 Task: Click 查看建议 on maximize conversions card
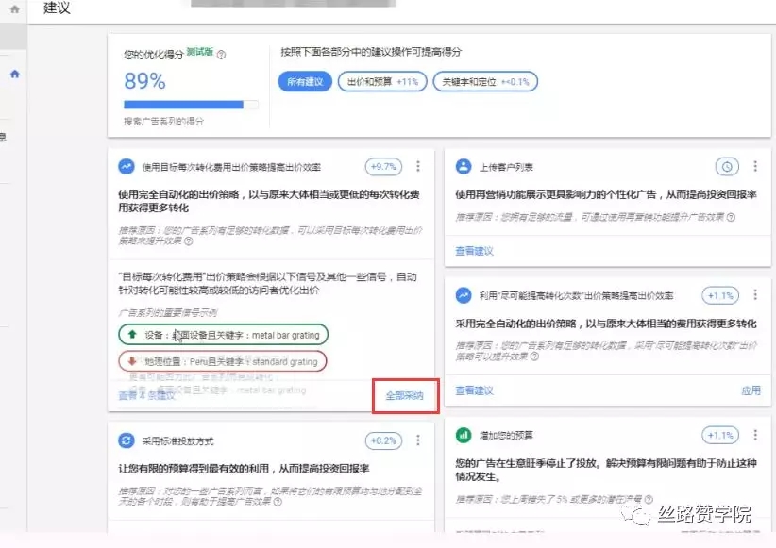(474, 390)
